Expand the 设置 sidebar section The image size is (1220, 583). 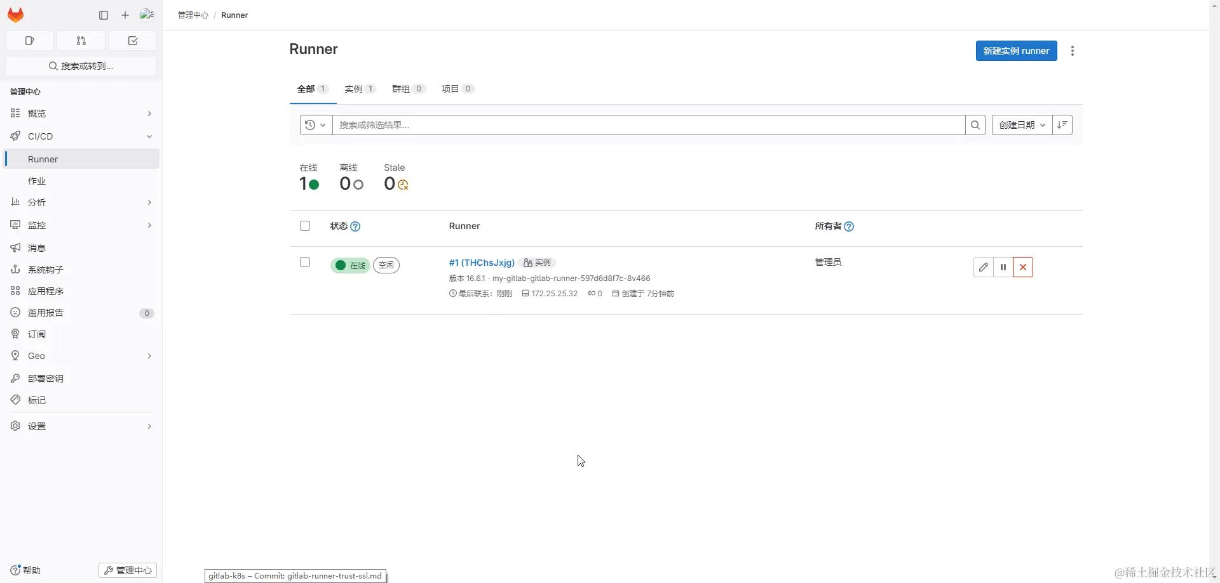pyautogui.click(x=81, y=426)
